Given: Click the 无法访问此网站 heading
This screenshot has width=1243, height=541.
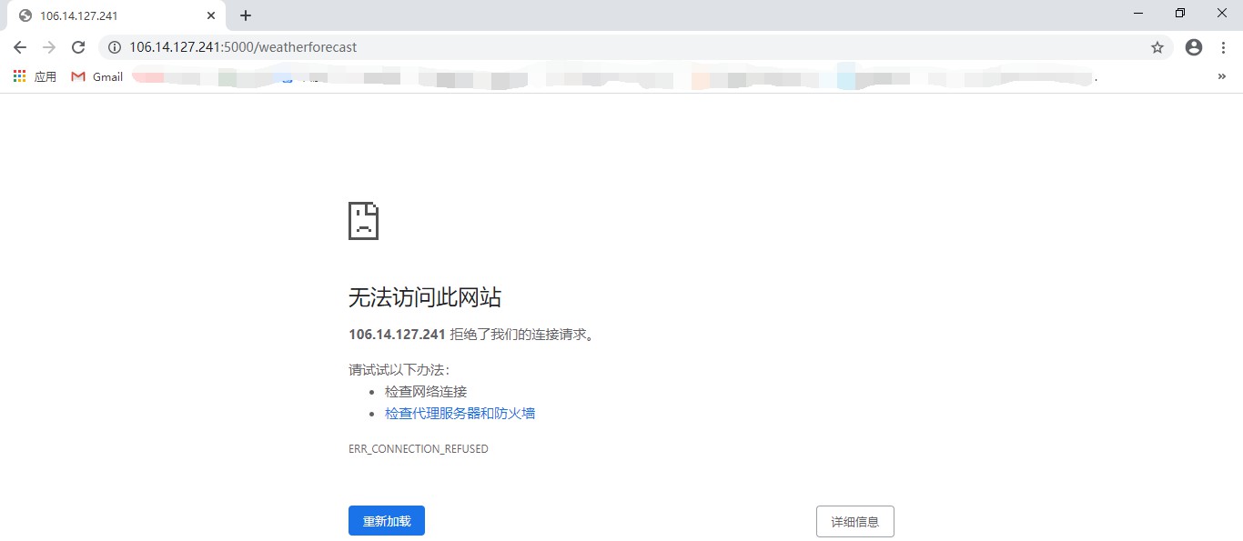Looking at the screenshot, I should click(425, 297).
